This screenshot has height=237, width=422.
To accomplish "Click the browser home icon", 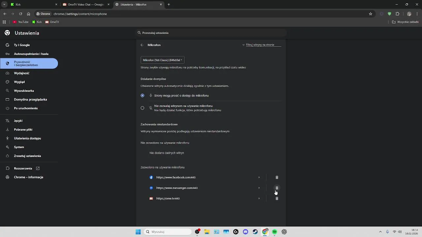I will pyautogui.click(x=29, y=14).
